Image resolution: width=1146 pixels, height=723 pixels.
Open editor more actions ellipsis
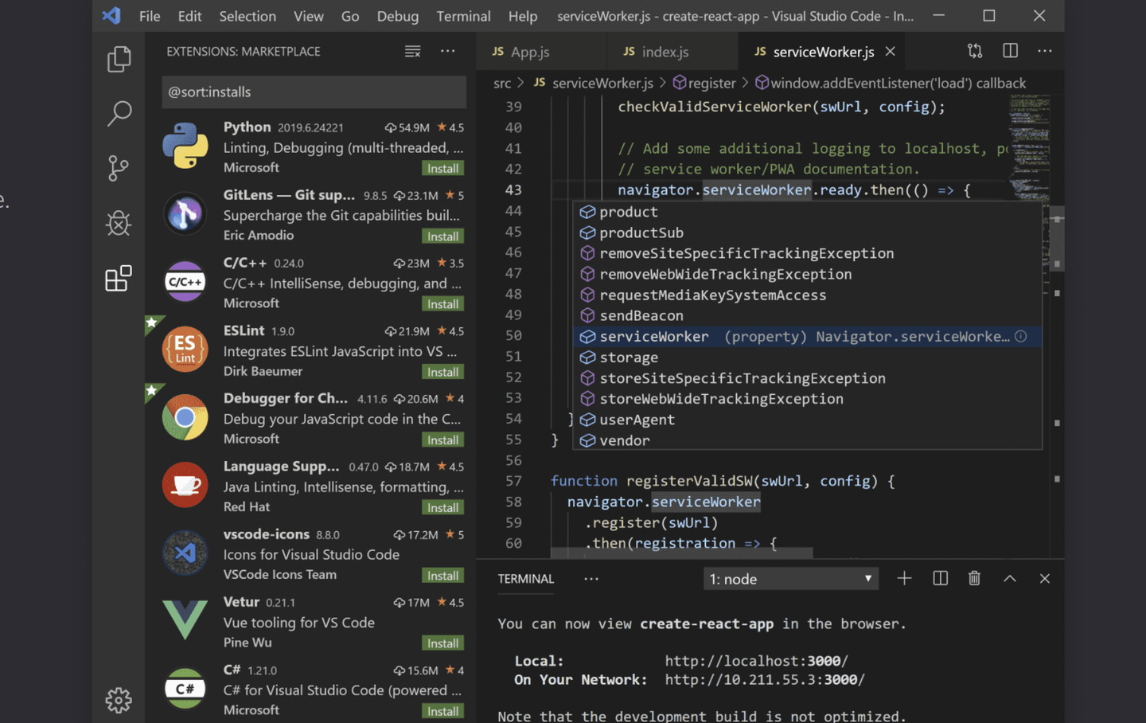1045,51
